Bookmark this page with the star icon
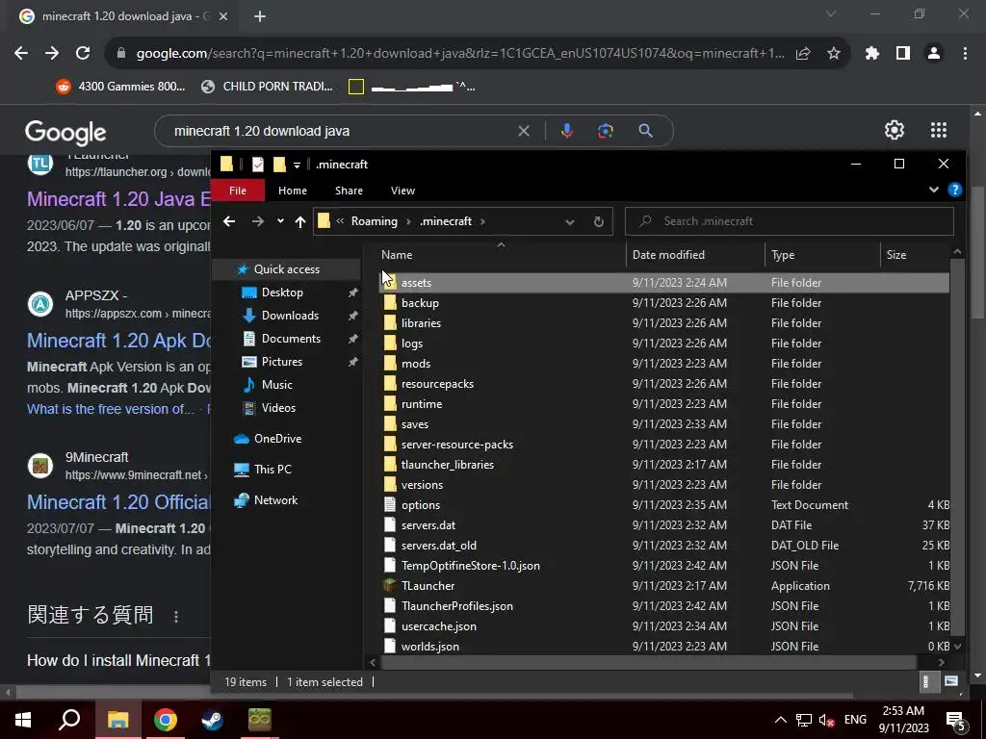The height and width of the screenshot is (739, 986). 834,54
